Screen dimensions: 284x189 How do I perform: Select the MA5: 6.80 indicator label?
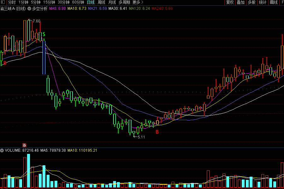57,9
